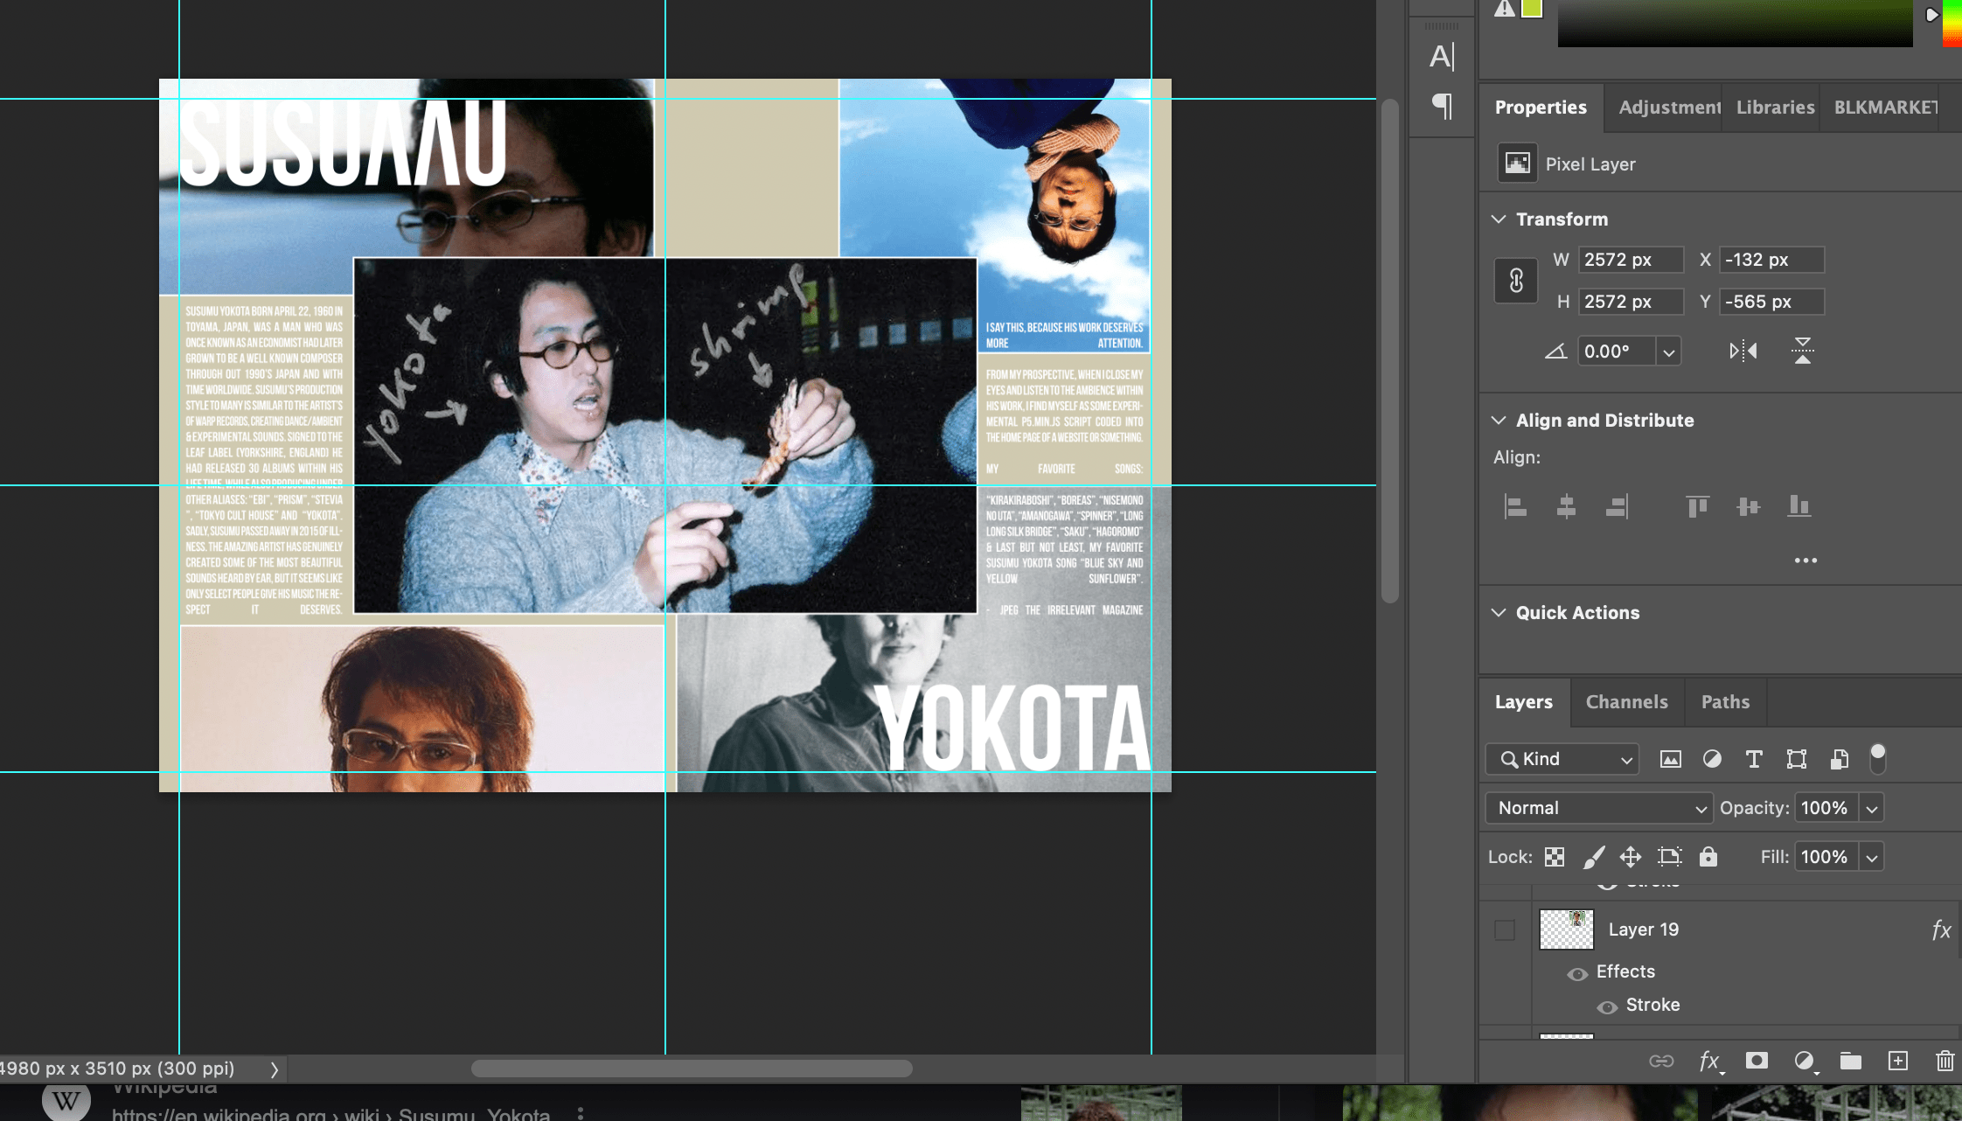Screen dimensions: 1962x1121
Task: Open the Fill slider dropdown
Action: [1871, 857]
